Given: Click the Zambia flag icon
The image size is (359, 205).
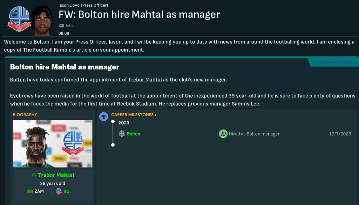Looking at the screenshot, I should coord(30,191).
